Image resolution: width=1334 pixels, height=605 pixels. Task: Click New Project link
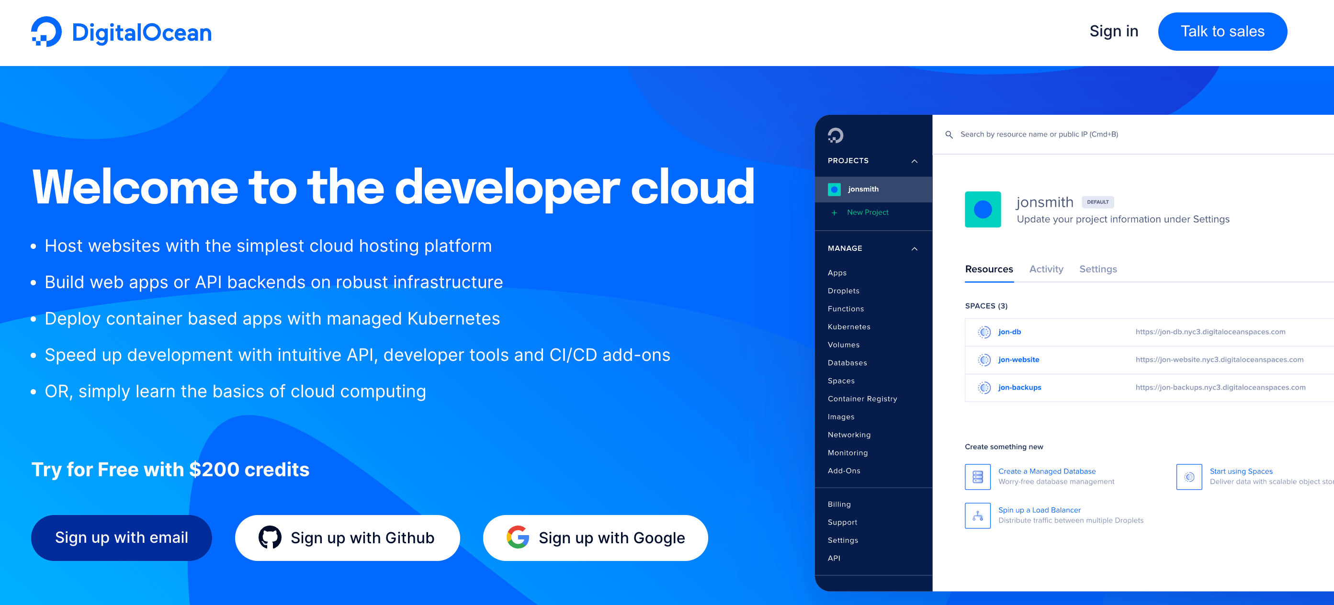868,213
